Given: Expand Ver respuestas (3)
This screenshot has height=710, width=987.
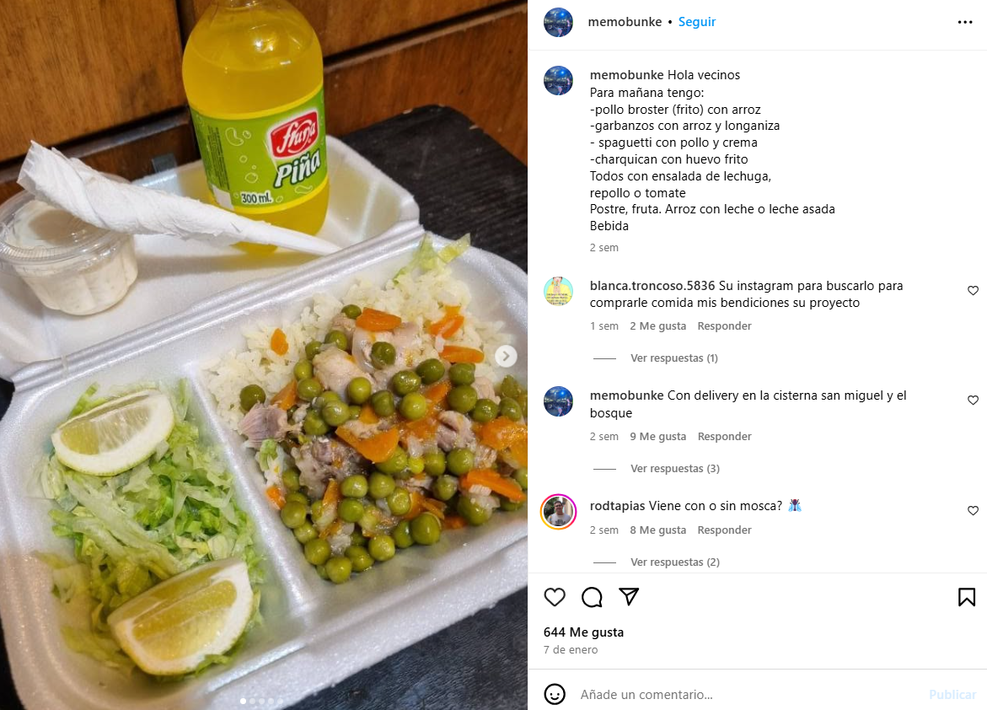Looking at the screenshot, I should tap(675, 468).
